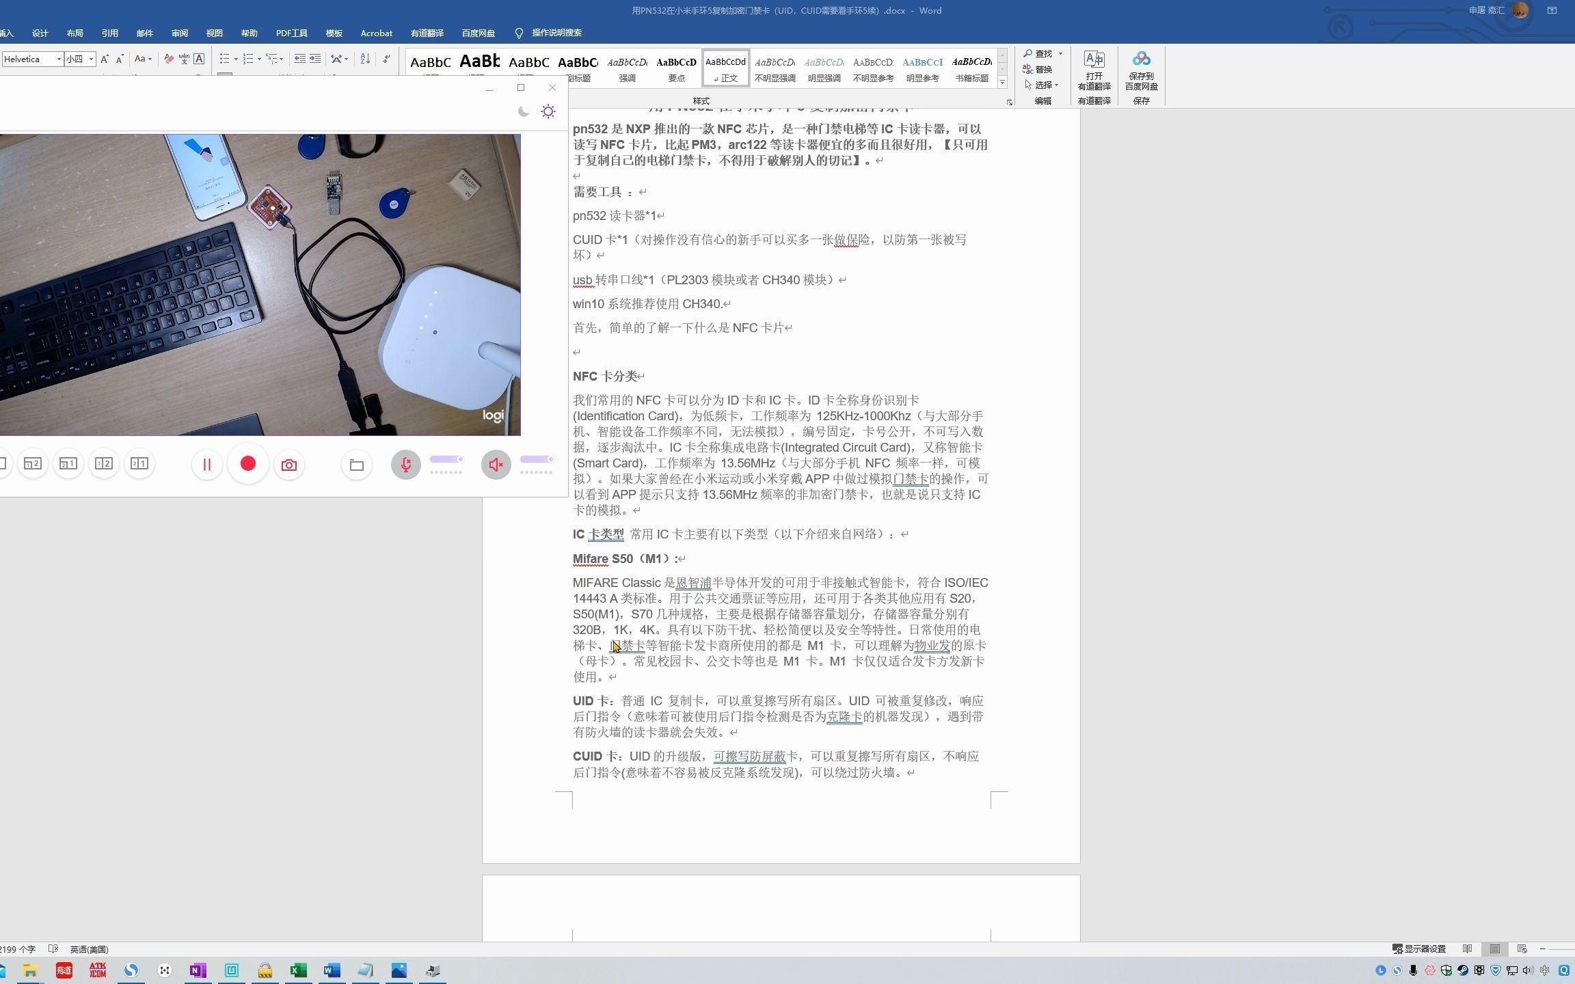Image resolution: width=1575 pixels, height=984 pixels.
Task: Open the 审阅 ribbon tab
Action: pos(180,33)
